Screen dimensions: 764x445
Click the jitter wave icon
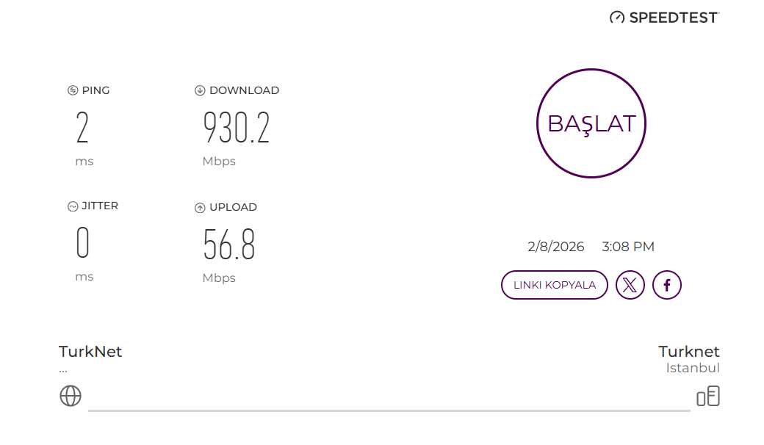click(x=73, y=206)
